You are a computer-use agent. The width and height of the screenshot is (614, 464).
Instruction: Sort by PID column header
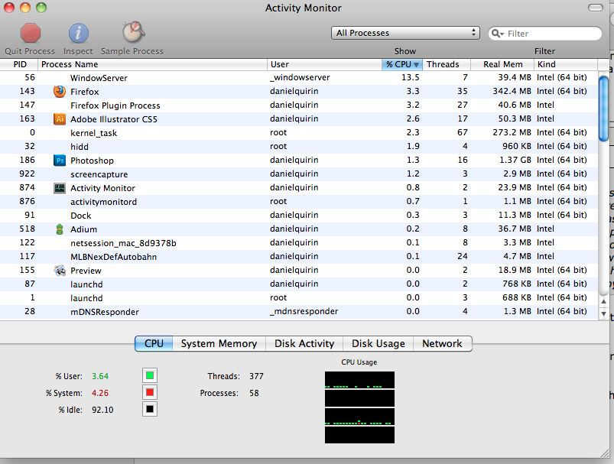(x=19, y=64)
